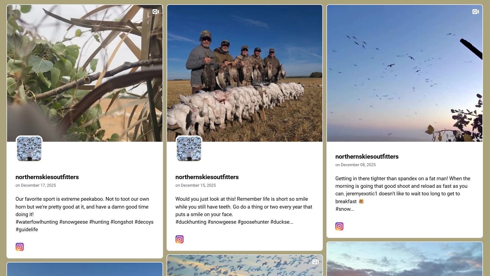The height and width of the screenshot is (276, 490).
Task: Click Instagram icon on December 15 post
Action: (x=180, y=239)
